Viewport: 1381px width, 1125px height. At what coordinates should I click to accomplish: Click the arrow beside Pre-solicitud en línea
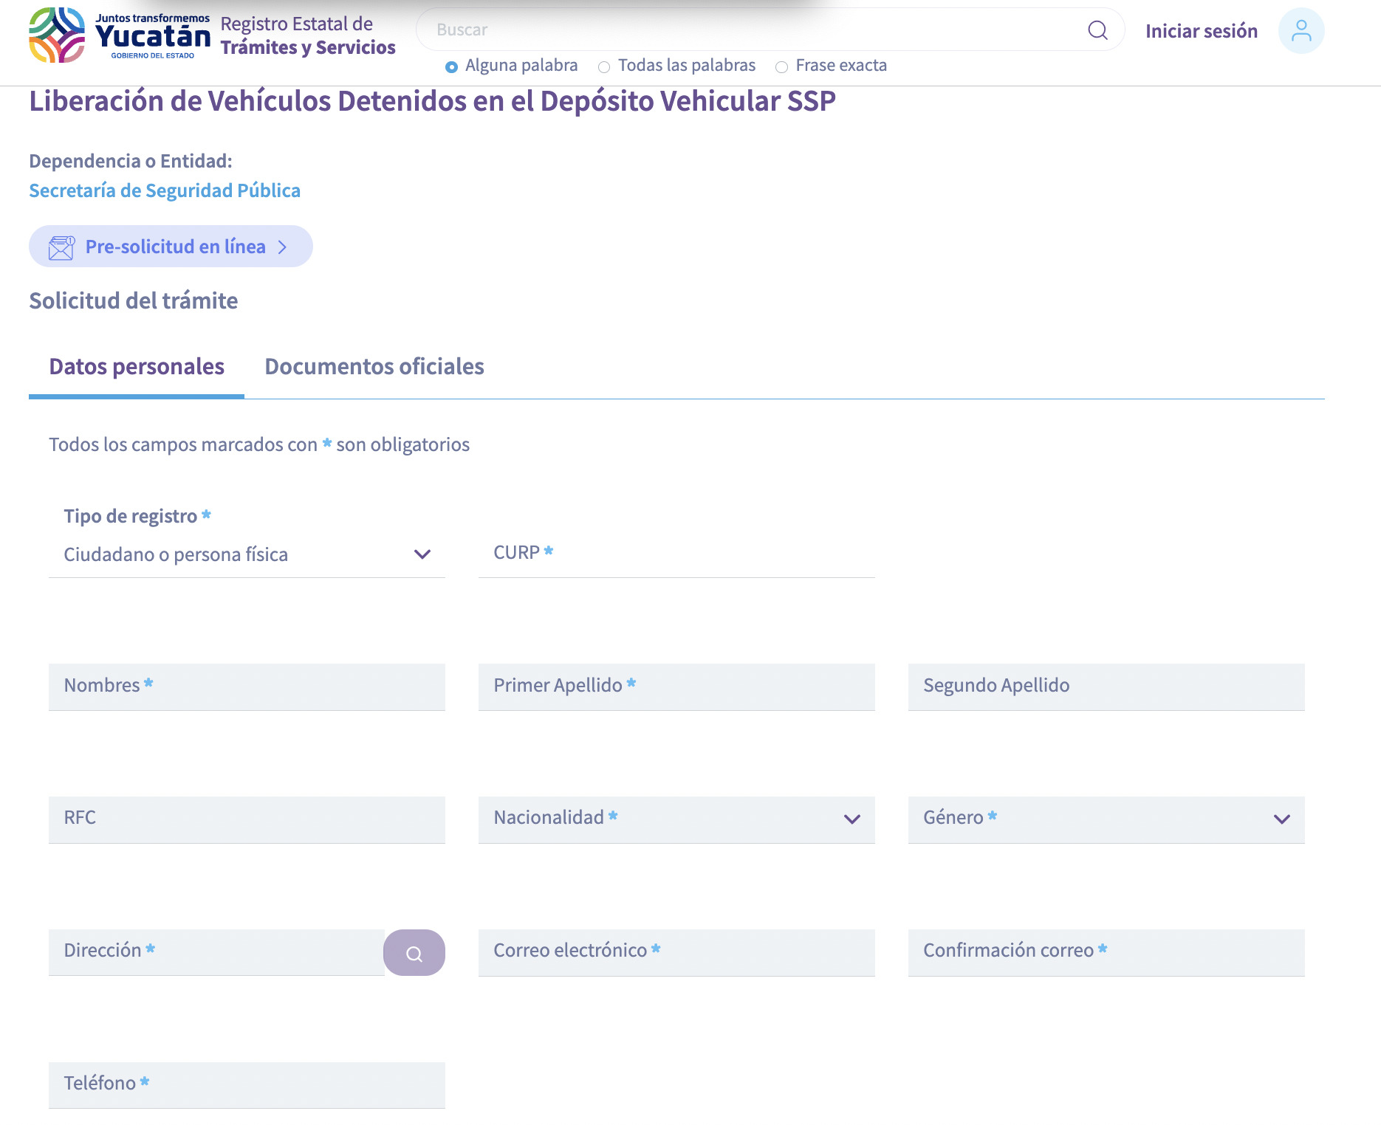(x=282, y=247)
